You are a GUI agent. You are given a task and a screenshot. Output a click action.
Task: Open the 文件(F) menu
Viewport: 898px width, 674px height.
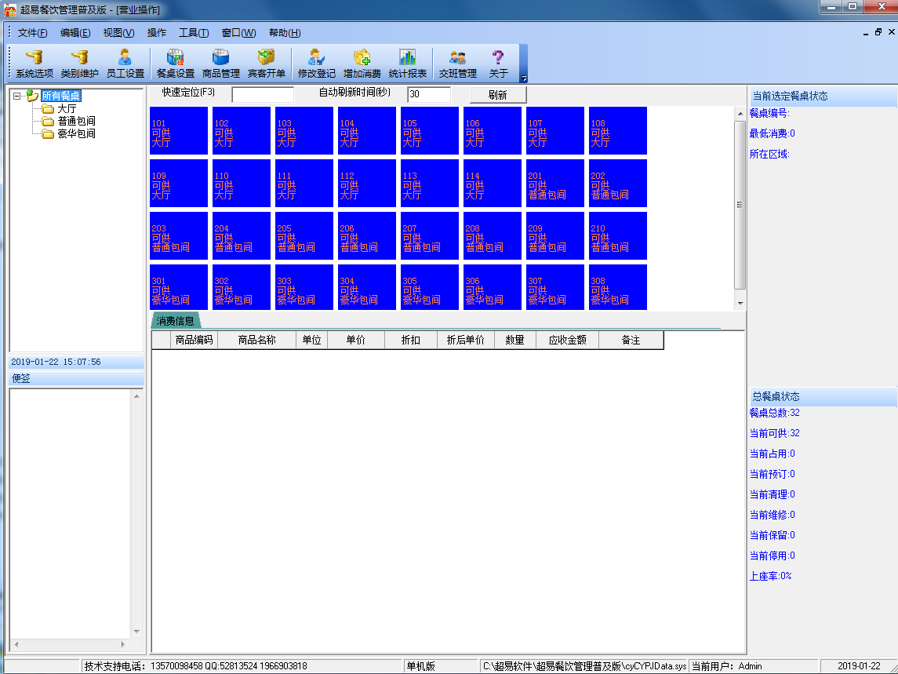tap(32, 33)
